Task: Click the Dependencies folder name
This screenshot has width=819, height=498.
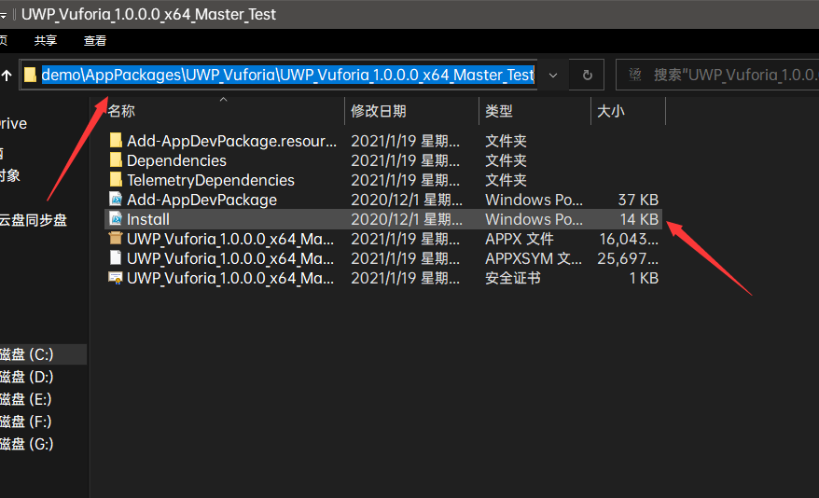Action: 176,160
